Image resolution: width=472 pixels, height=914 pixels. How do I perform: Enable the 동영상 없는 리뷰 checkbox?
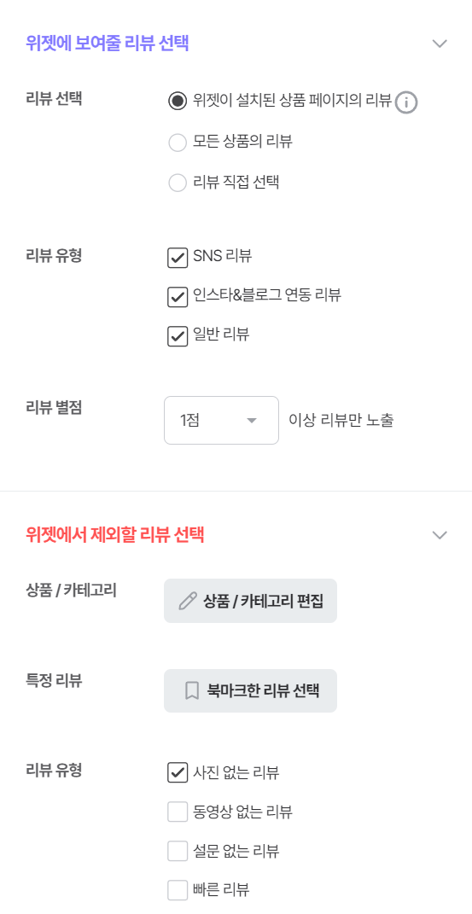178,812
